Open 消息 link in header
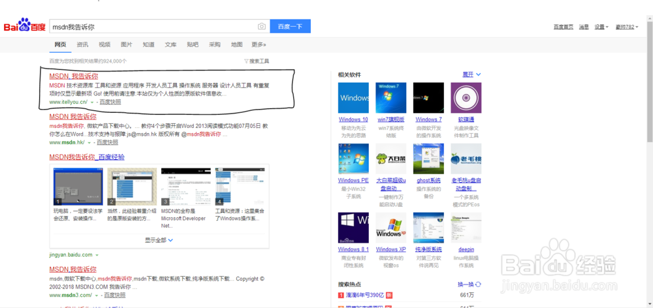The width and height of the screenshot is (653, 308). [584, 27]
